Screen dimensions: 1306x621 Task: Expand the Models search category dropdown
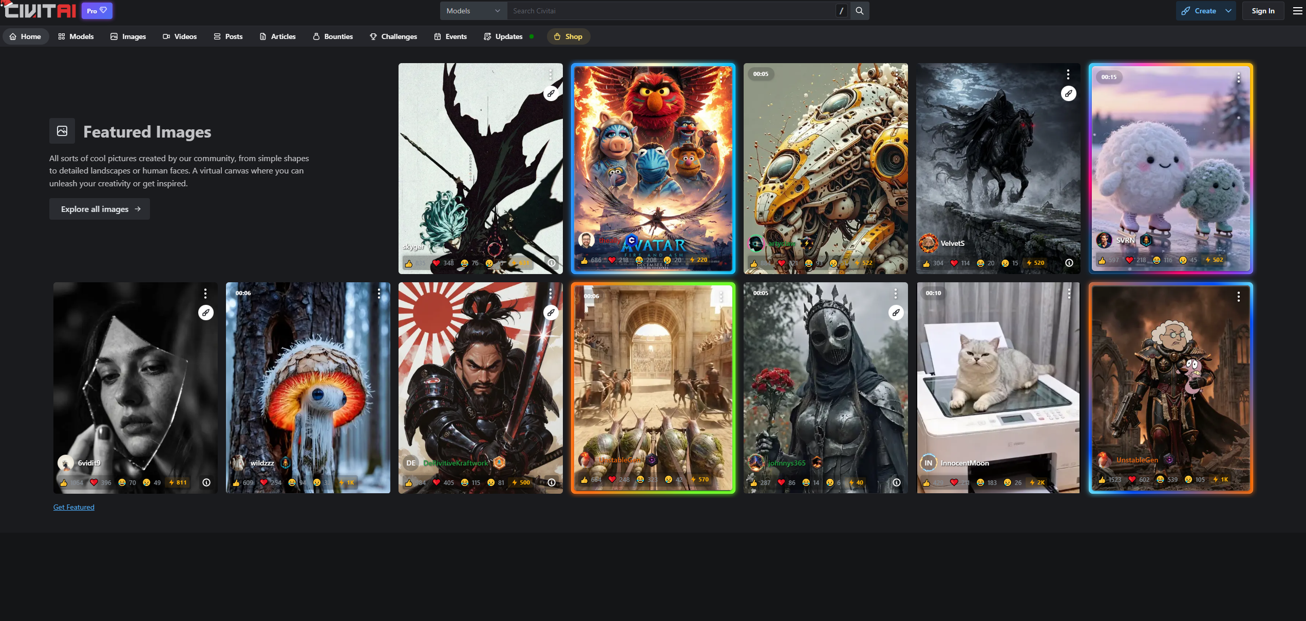pos(472,11)
